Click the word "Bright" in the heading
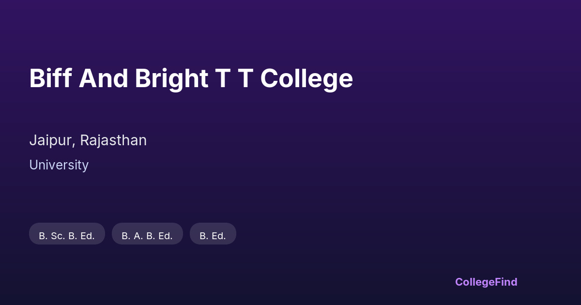This screenshot has height=305, width=581. pyautogui.click(x=171, y=78)
